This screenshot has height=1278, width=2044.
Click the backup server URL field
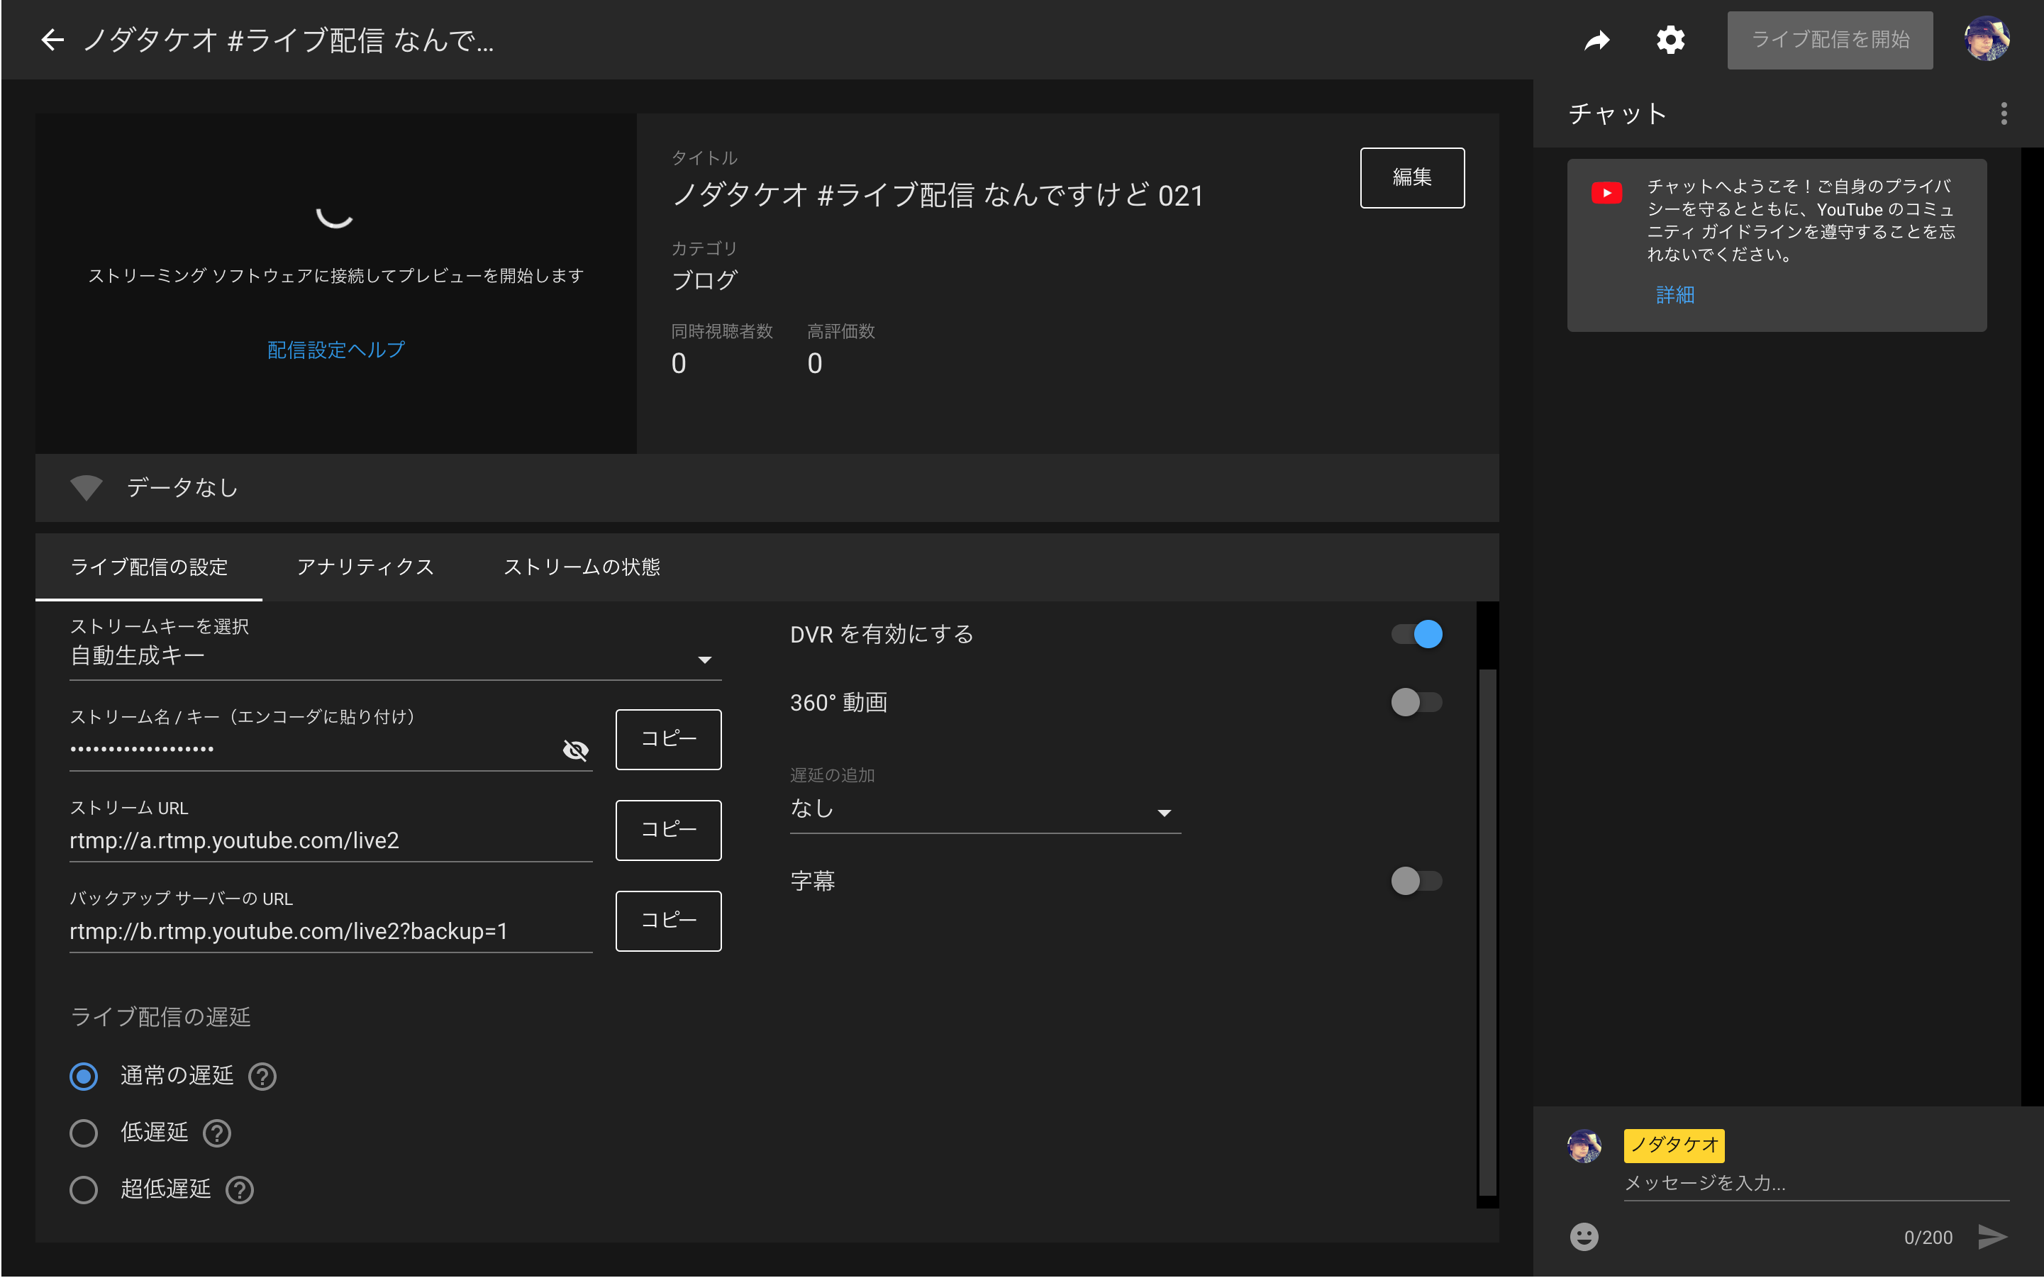point(331,930)
